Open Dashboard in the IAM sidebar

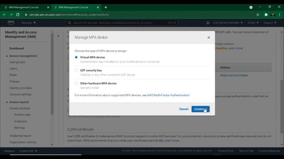(x=16, y=48)
